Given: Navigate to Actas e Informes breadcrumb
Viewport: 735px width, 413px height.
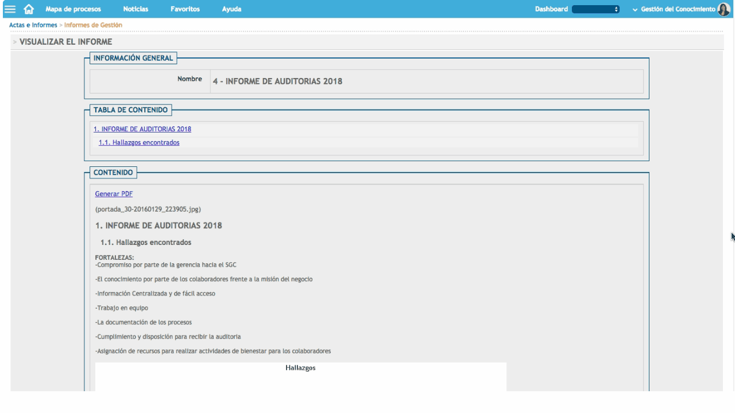Looking at the screenshot, I should tap(33, 25).
